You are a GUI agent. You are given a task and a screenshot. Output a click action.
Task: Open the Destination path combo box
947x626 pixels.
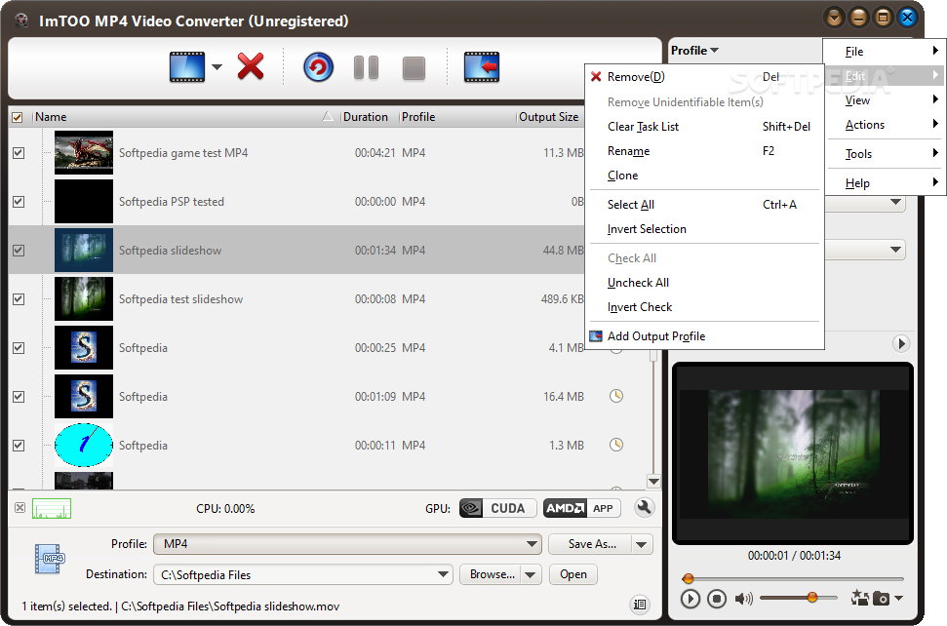coord(302,574)
